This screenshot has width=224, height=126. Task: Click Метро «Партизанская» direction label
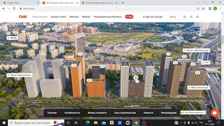pos(196,50)
